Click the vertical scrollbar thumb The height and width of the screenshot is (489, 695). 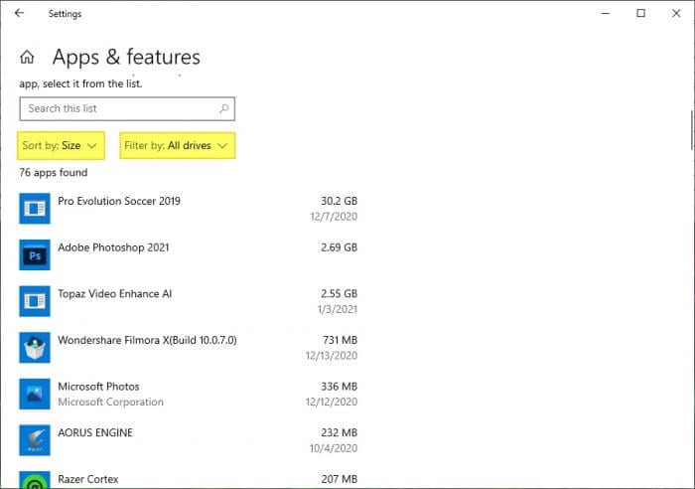(691, 131)
